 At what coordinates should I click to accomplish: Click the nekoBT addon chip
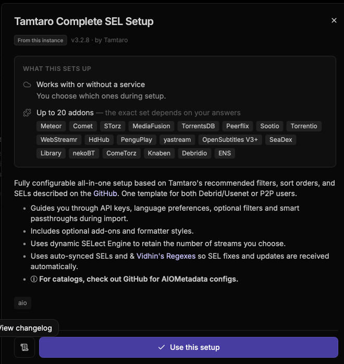point(84,153)
